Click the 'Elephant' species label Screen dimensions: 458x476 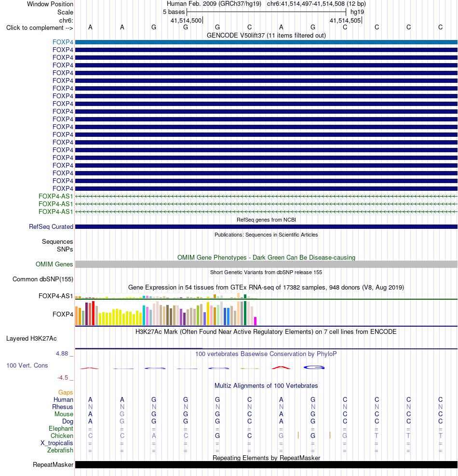tap(61, 429)
